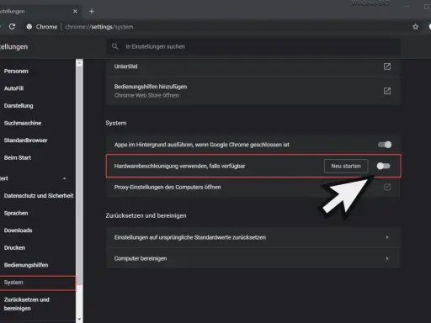
Task: Select System in the sidebar
Action: (37, 283)
